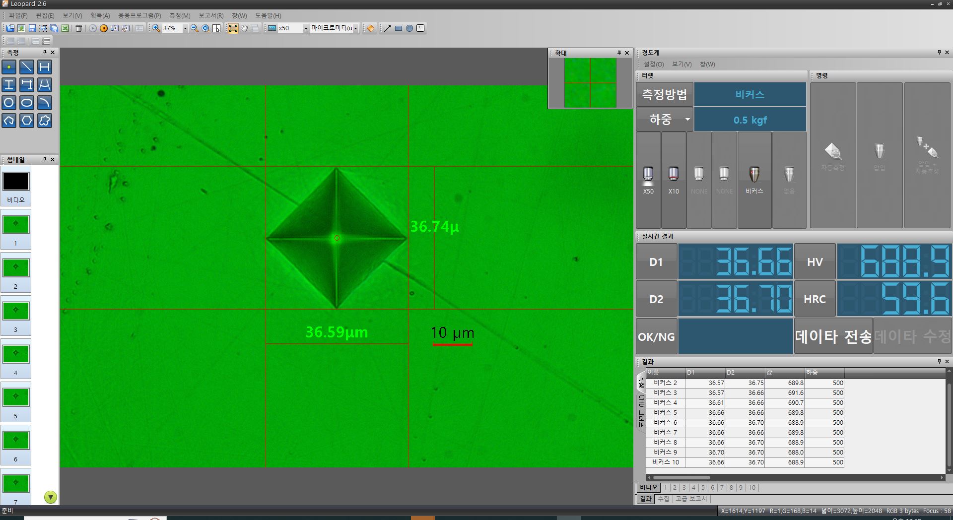Viewport: 953px width, 520px height.
Task: Select the circle measurement tool
Action: coord(9,103)
